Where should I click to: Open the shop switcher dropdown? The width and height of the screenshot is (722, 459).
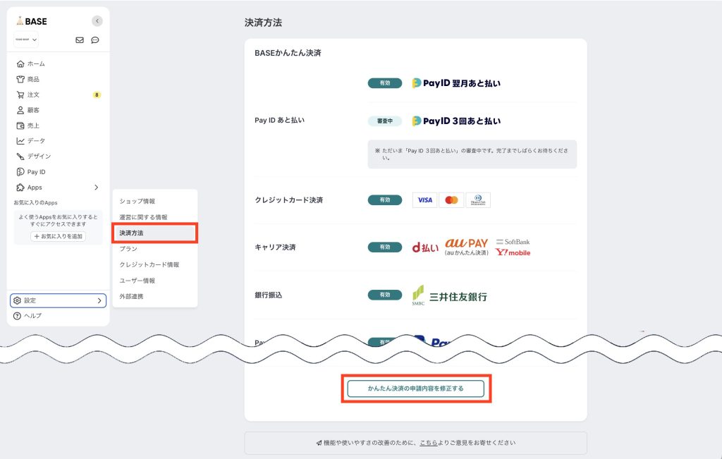[x=26, y=40]
